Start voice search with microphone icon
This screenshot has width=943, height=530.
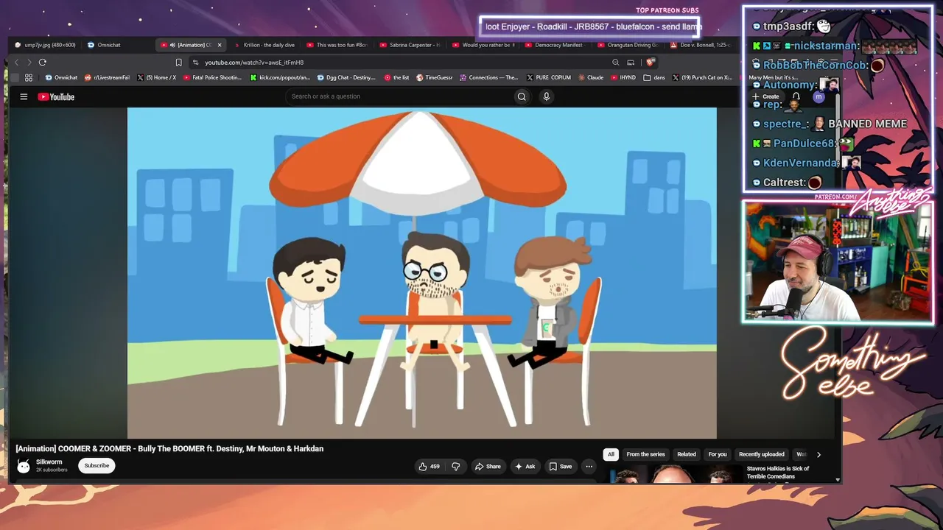(x=546, y=96)
